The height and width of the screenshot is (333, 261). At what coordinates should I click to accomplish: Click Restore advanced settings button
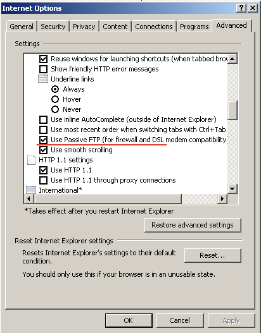[x=193, y=225]
